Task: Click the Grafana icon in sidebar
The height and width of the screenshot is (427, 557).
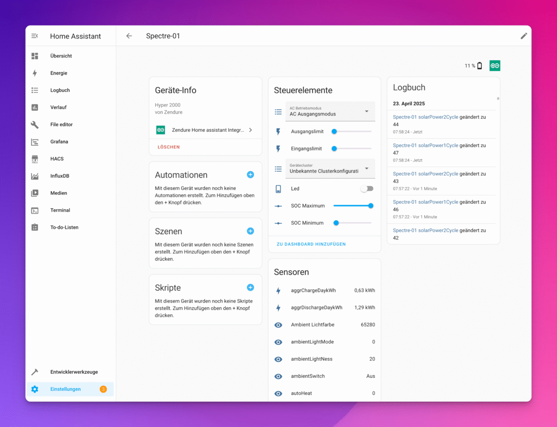Action: coord(35,142)
